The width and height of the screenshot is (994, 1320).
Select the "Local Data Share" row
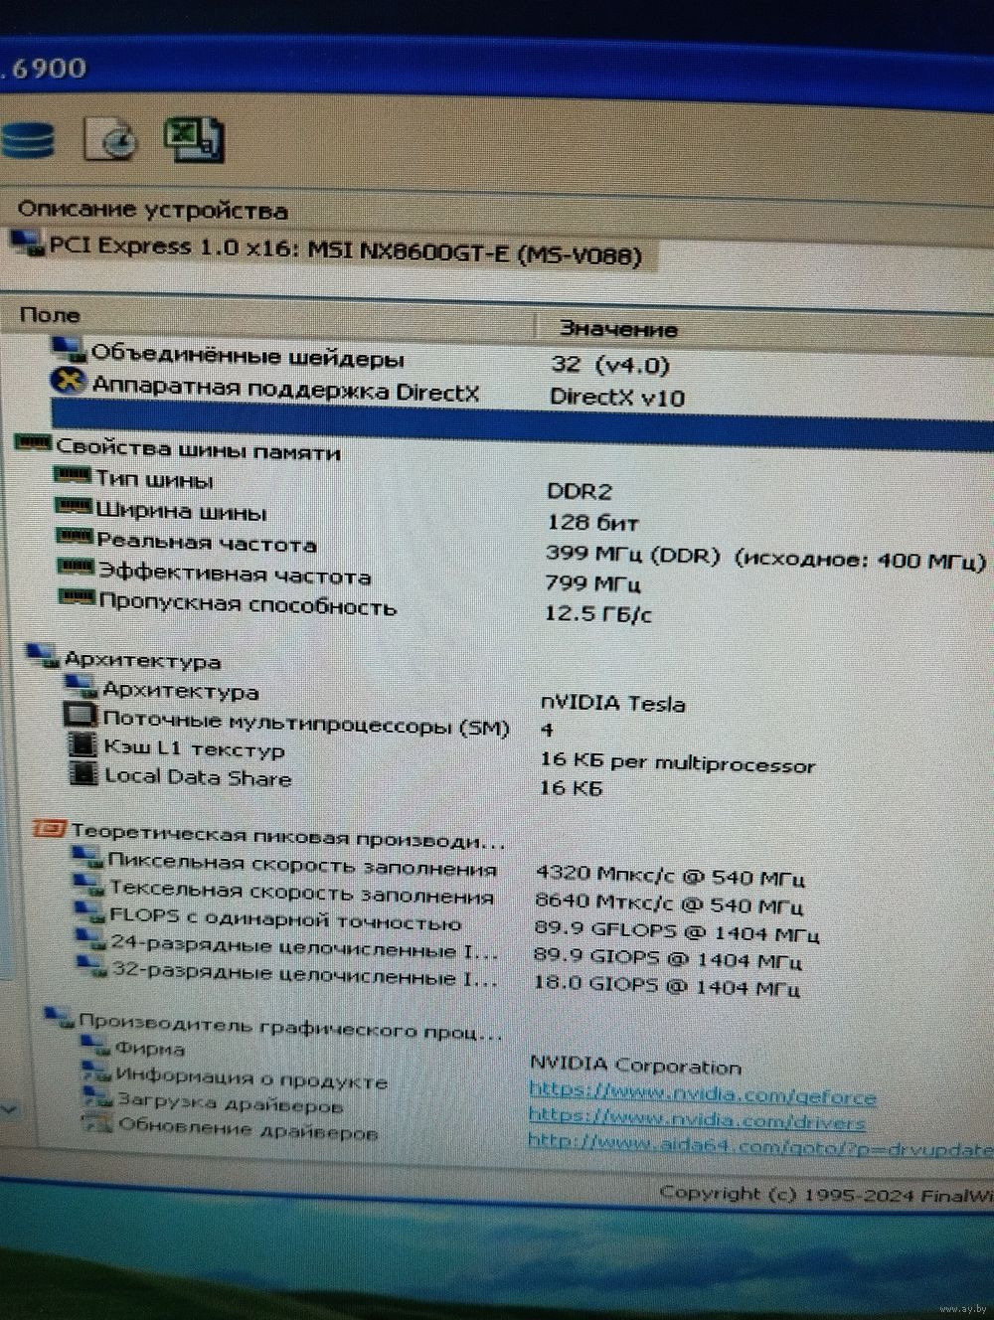197,777
